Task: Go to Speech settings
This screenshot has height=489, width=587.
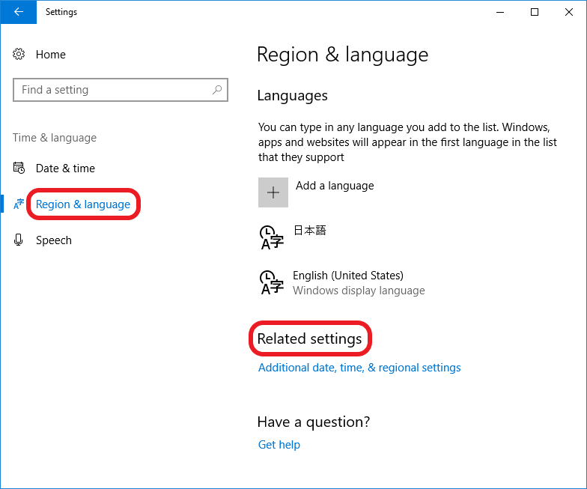Action: 54,240
